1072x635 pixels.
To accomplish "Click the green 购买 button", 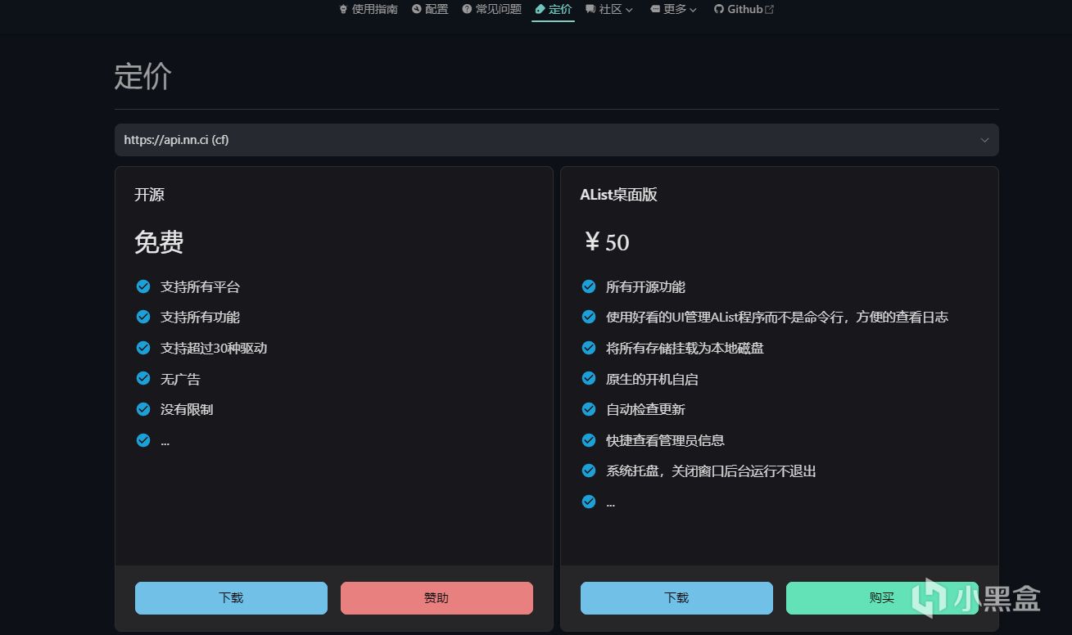I will pyautogui.click(x=882, y=598).
